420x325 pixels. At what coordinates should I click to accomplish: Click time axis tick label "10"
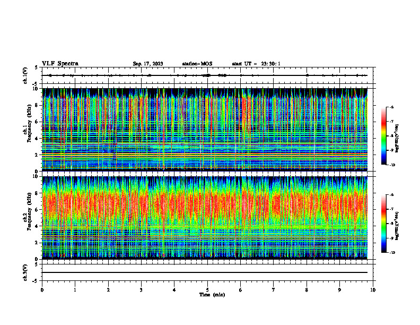click(373, 290)
